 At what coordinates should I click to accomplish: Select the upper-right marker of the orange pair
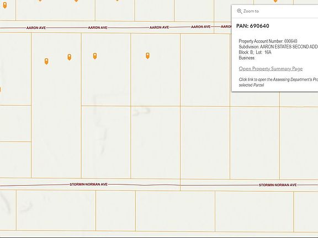tap(70, 57)
